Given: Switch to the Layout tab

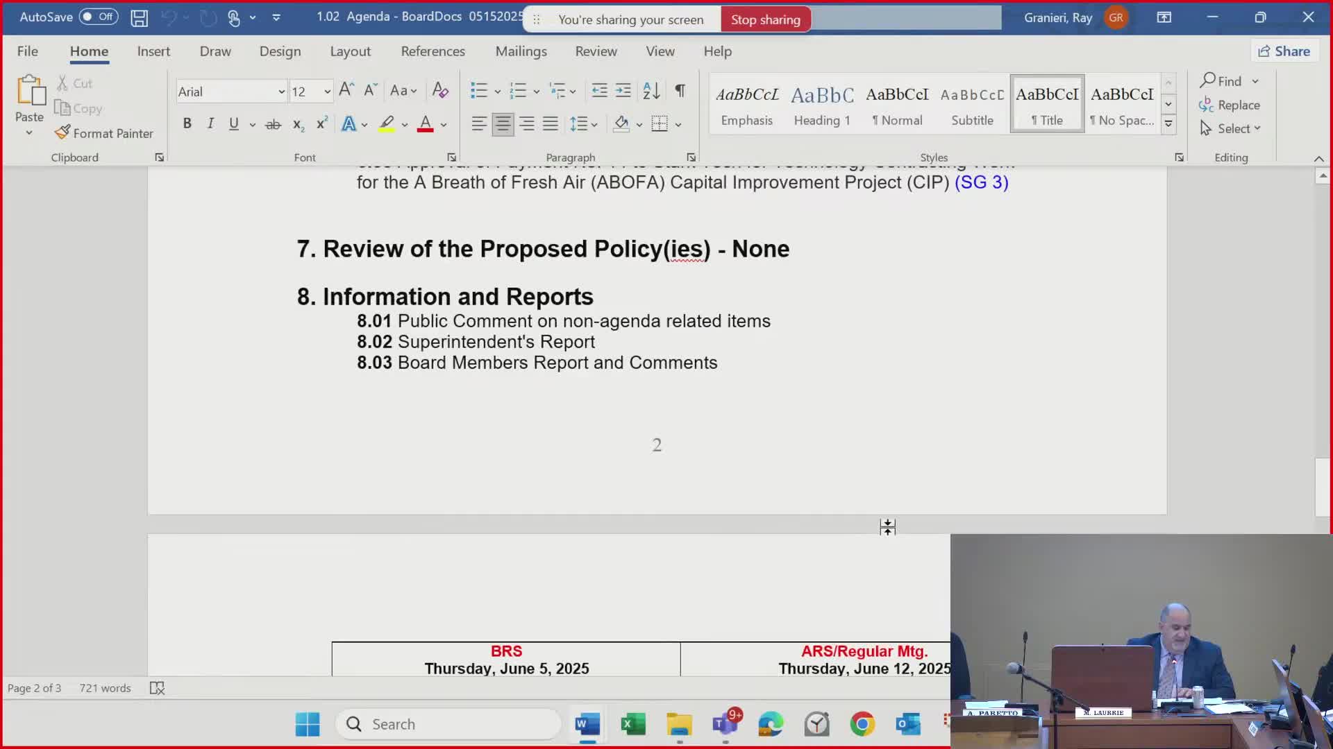Looking at the screenshot, I should tap(350, 51).
